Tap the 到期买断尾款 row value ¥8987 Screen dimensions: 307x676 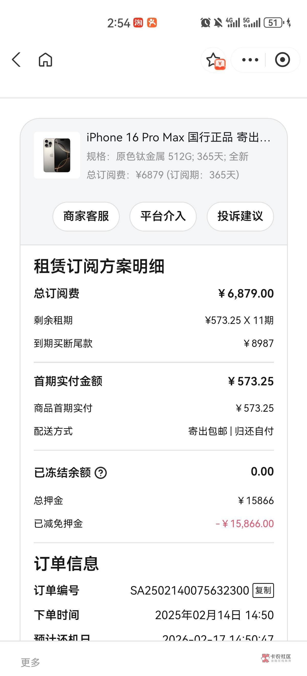point(258,343)
